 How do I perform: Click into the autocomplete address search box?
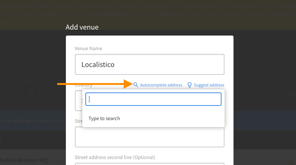[x=153, y=99]
